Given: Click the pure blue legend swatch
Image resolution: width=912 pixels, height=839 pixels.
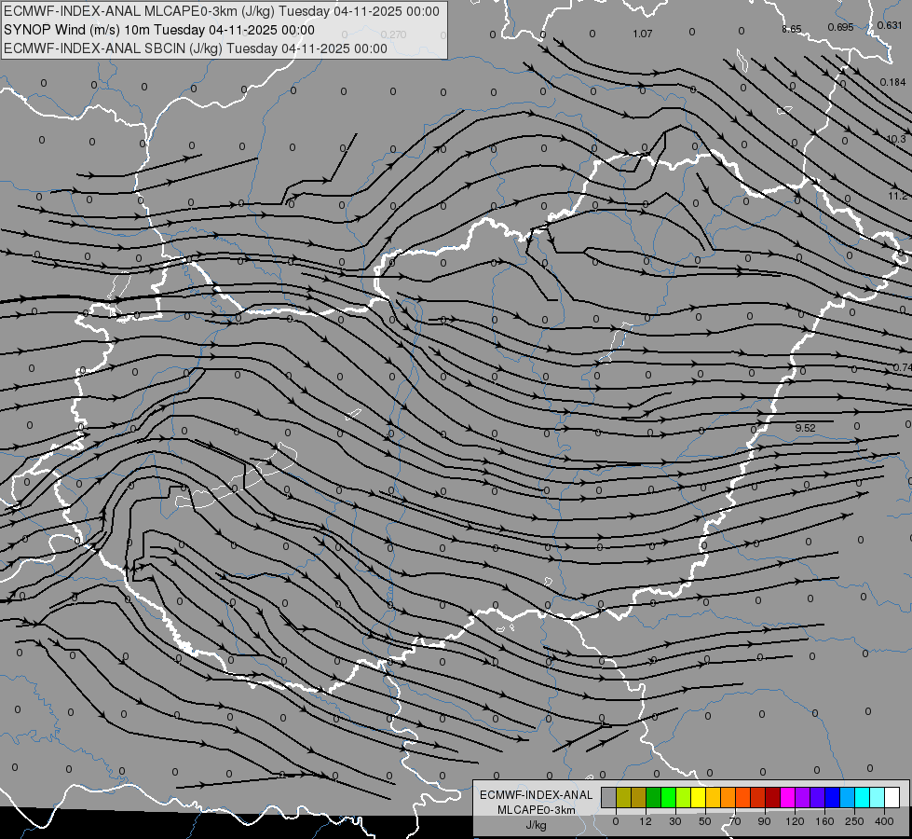Looking at the screenshot, I should tap(832, 797).
